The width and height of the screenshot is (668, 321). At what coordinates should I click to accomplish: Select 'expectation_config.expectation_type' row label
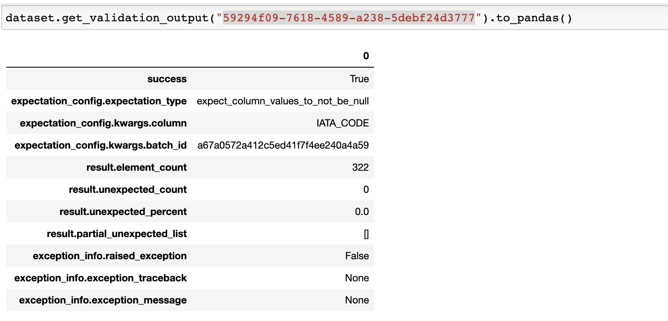(99, 101)
